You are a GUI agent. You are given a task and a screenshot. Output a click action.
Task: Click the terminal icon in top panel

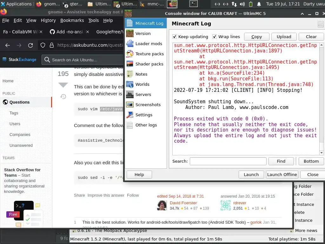point(194,4)
